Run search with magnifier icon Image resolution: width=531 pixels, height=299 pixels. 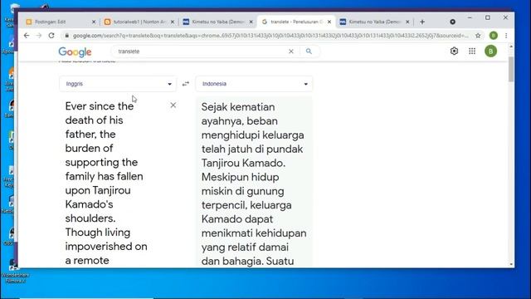[309, 51]
